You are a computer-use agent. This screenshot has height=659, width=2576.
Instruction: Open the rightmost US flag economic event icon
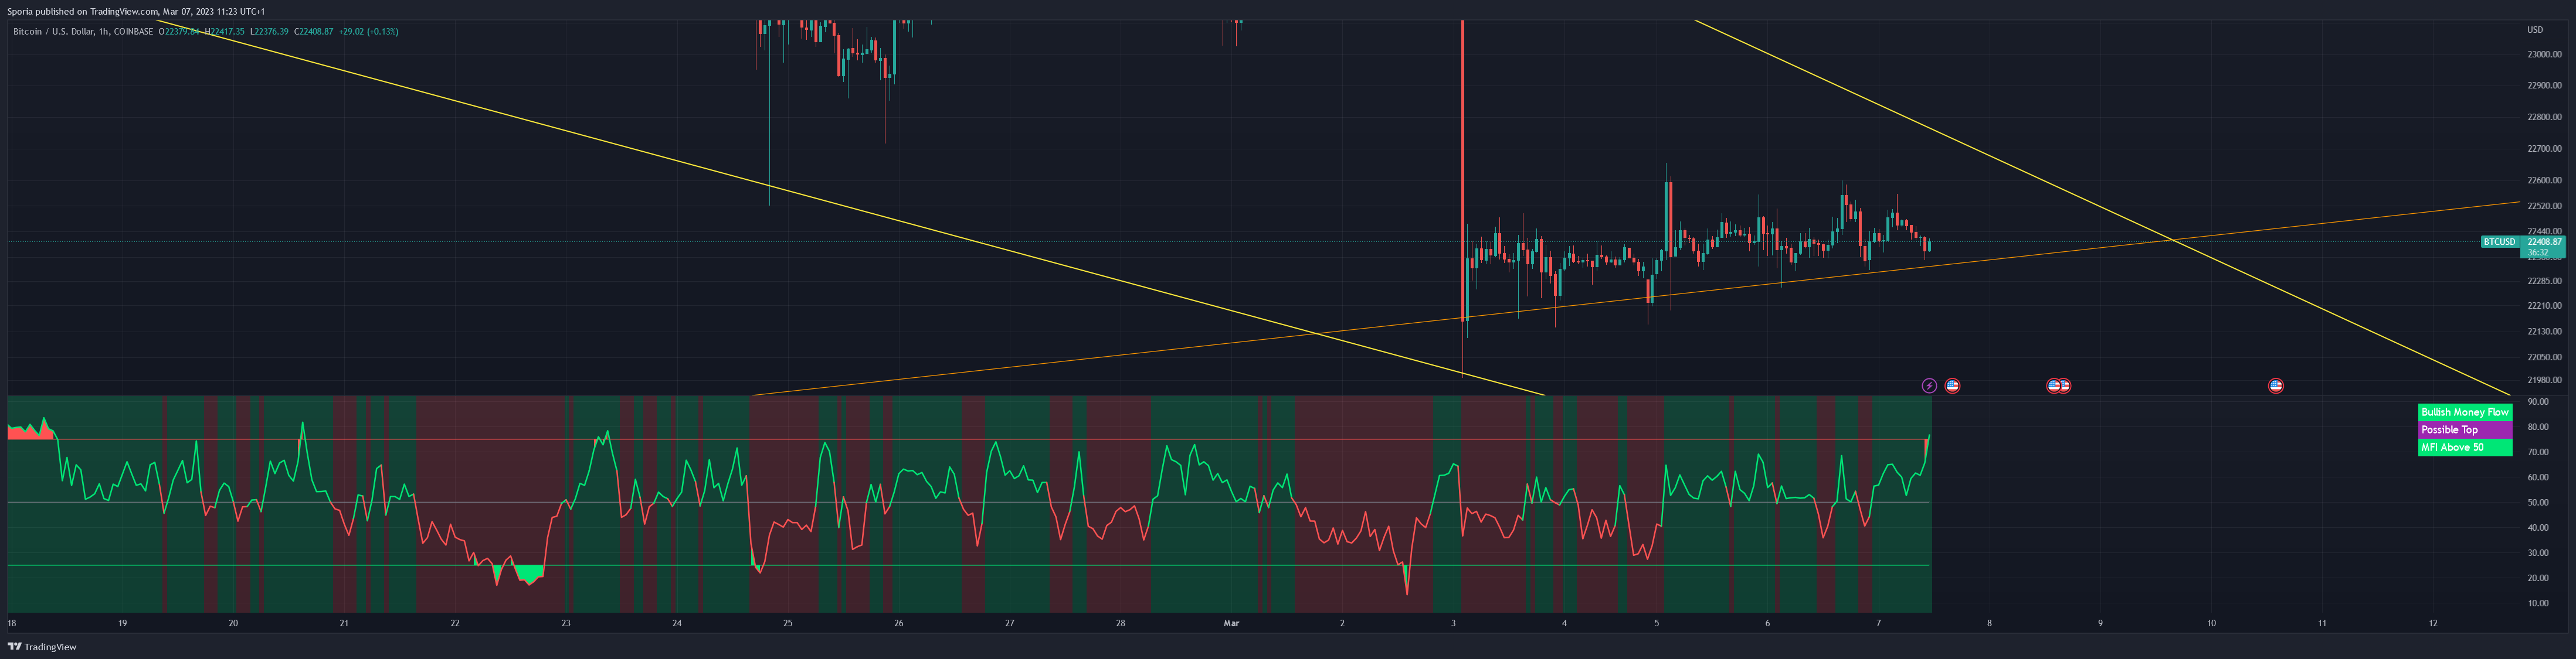2276,385
